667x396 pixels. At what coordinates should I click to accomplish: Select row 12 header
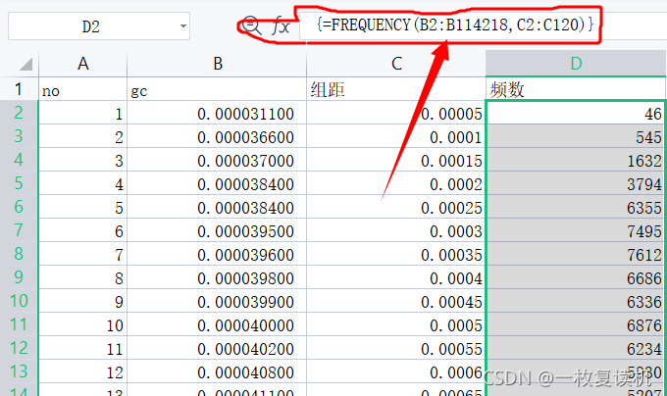[19, 348]
